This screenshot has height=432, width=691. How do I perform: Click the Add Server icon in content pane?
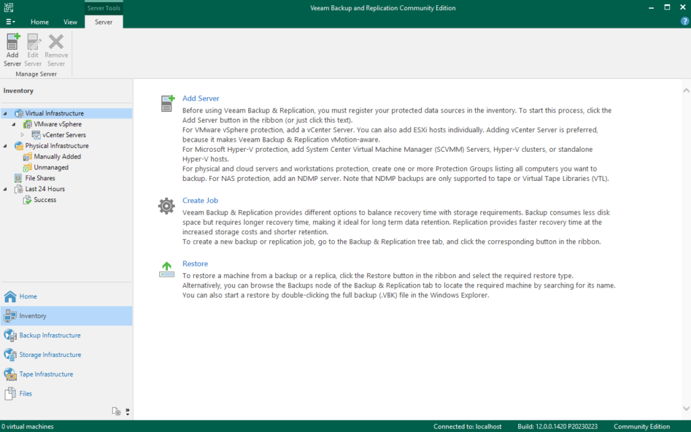tap(167, 103)
